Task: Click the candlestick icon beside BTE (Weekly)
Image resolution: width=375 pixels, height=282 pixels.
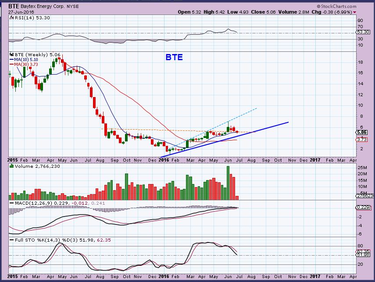Action: pyautogui.click(x=12, y=54)
